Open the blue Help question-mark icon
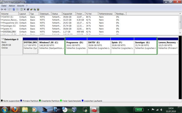The width and height of the screenshot is (182, 113). [x=14, y=9]
